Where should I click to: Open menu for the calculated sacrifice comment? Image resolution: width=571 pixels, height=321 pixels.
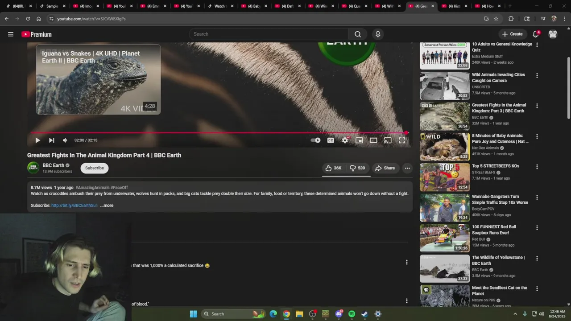pyautogui.click(x=406, y=262)
